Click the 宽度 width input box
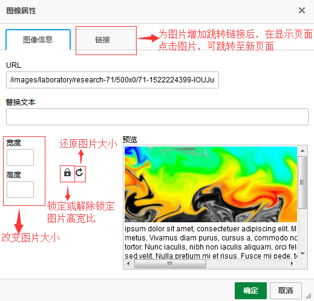 click(x=20, y=157)
